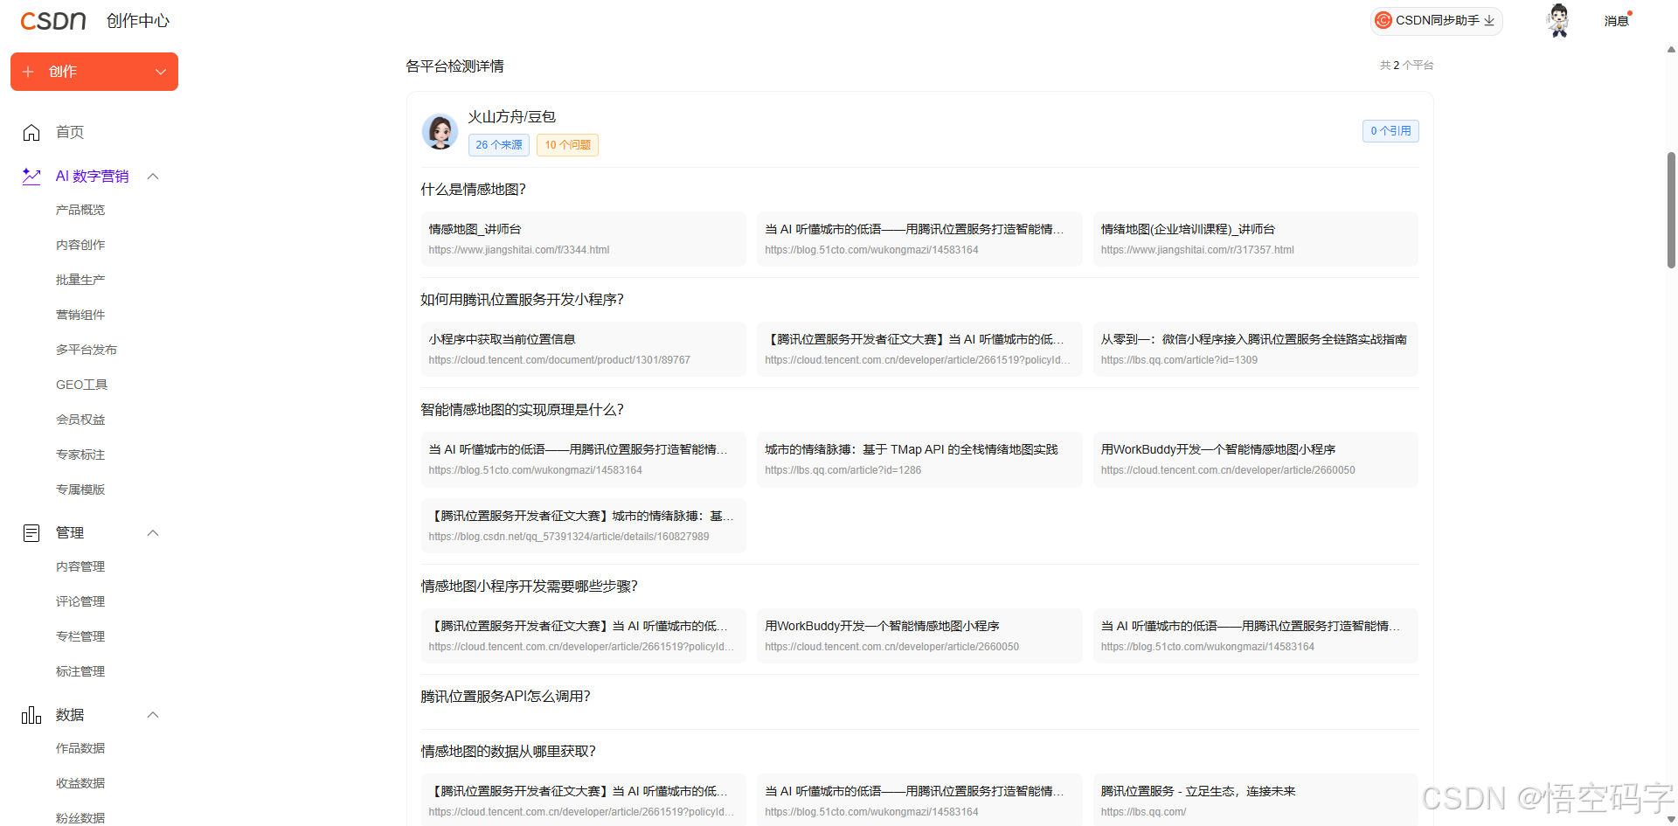Click the 管理 document icon
1678x826 pixels.
pyautogui.click(x=31, y=532)
